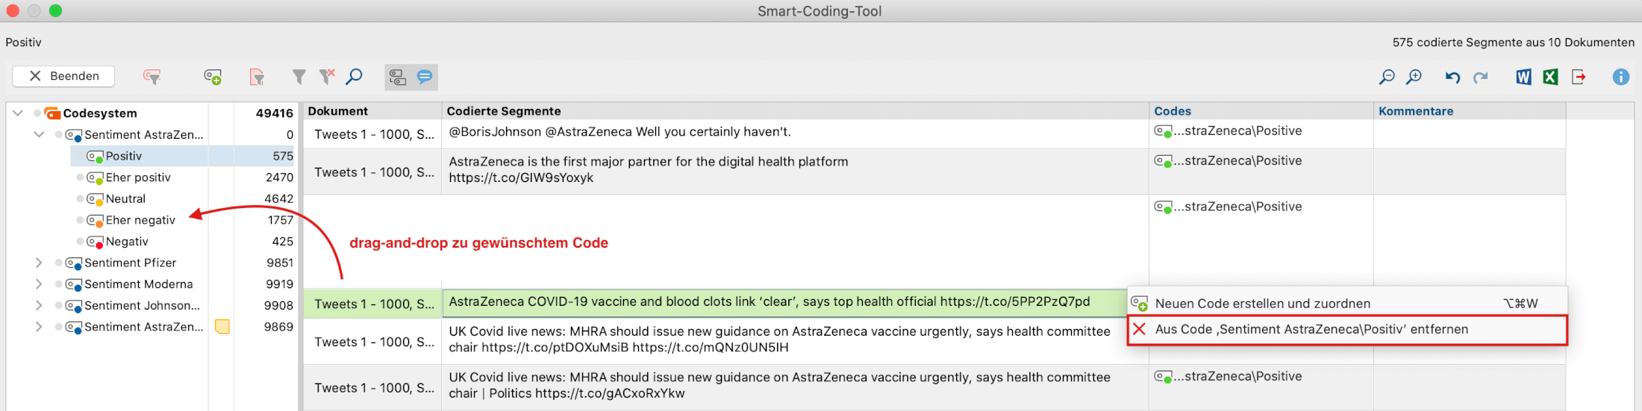Click the undo arrow icon
1642x411 pixels.
coord(1452,77)
